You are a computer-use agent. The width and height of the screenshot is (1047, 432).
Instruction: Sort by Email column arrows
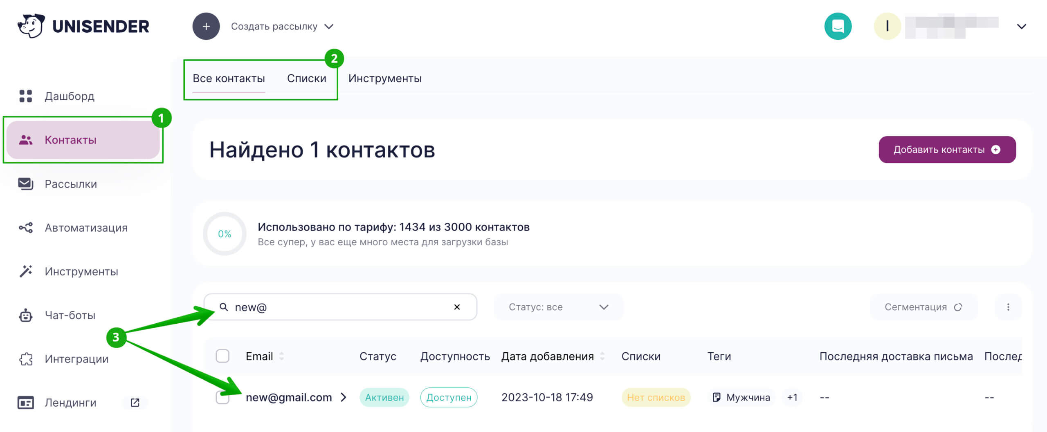pos(281,356)
